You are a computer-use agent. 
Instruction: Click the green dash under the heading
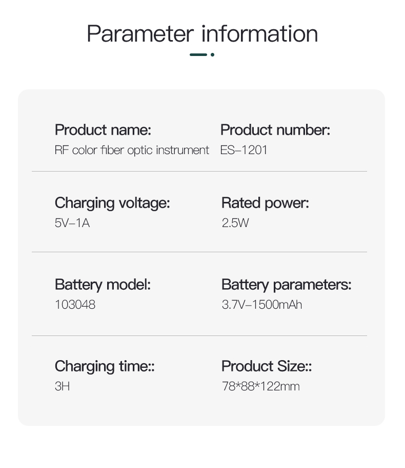tap(198, 54)
